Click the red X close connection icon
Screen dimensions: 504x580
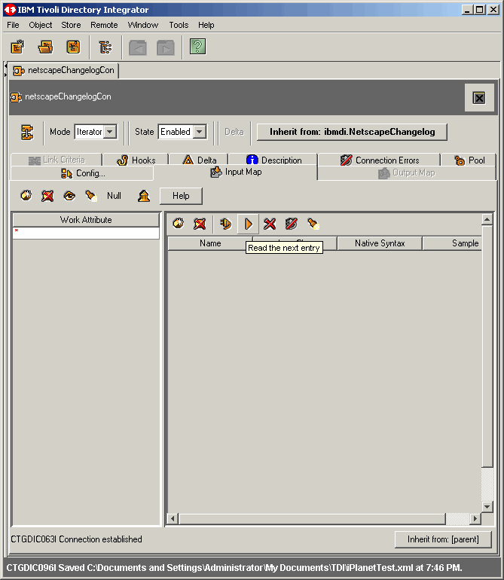pyautogui.click(x=269, y=224)
